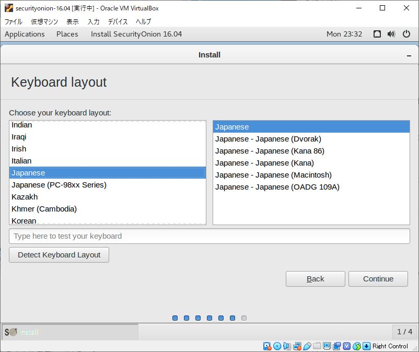Click the Back button
Viewport: 419px width, 352px height.
point(316,279)
